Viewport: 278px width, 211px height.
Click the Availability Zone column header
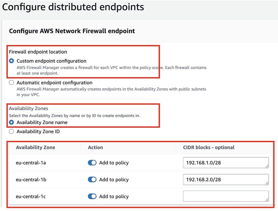(36, 147)
